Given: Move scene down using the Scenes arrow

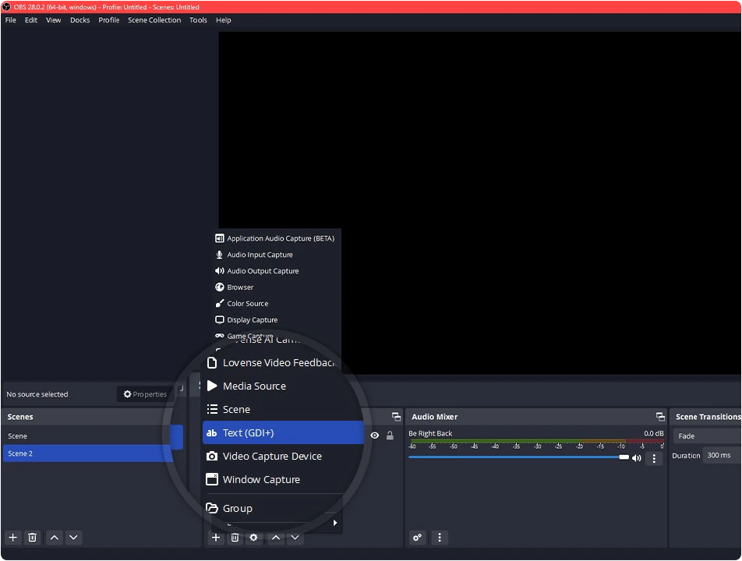Looking at the screenshot, I should pyautogui.click(x=73, y=538).
